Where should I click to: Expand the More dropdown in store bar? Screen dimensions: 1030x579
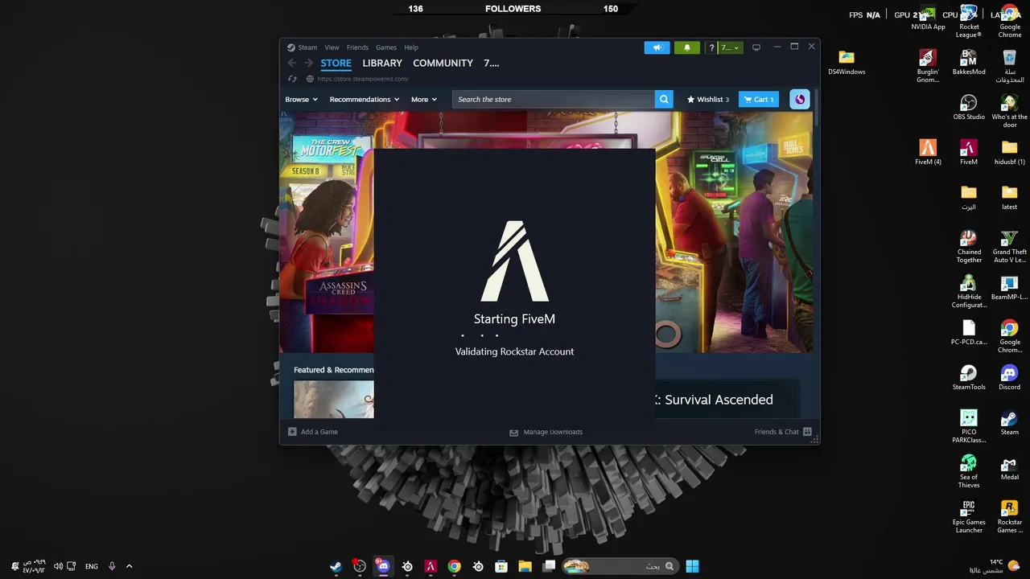coord(424,99)
